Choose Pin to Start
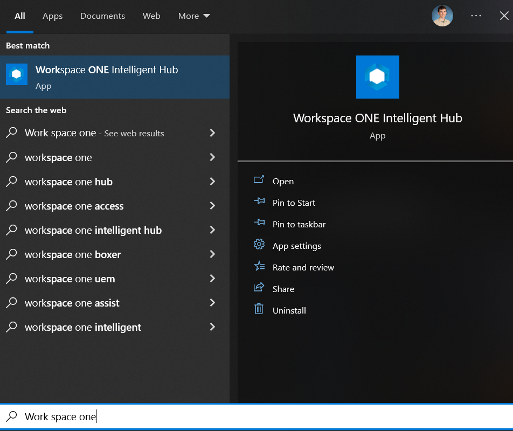 (294, 203)
